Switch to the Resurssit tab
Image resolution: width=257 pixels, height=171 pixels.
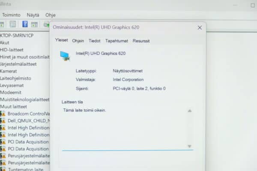click(141, 41)
